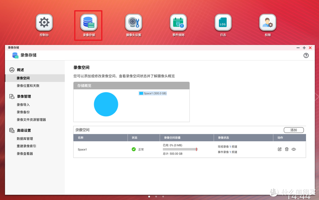Click the edit icon for Space1
Image resolution: width=319 pixels, height=200 pixels.
coord(279,149)
